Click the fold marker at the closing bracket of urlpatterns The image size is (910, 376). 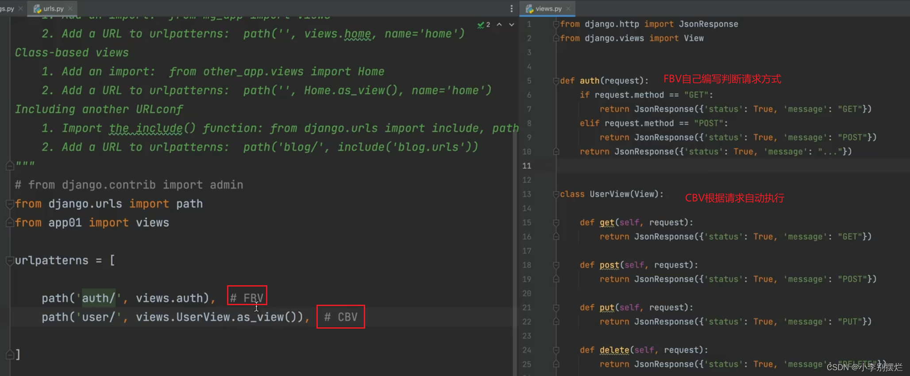click(x=10, y=355)
